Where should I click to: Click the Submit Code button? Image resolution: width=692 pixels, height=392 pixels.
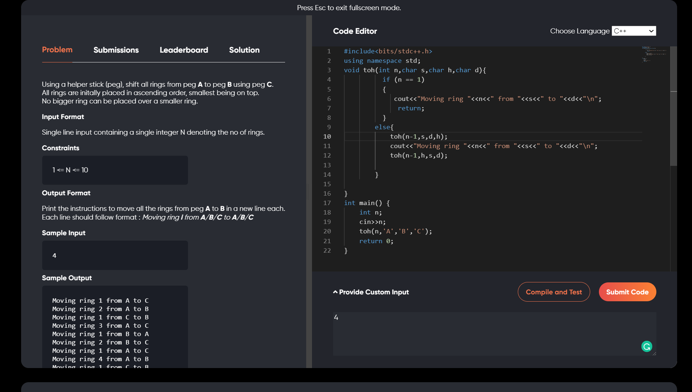coord(627,292)
